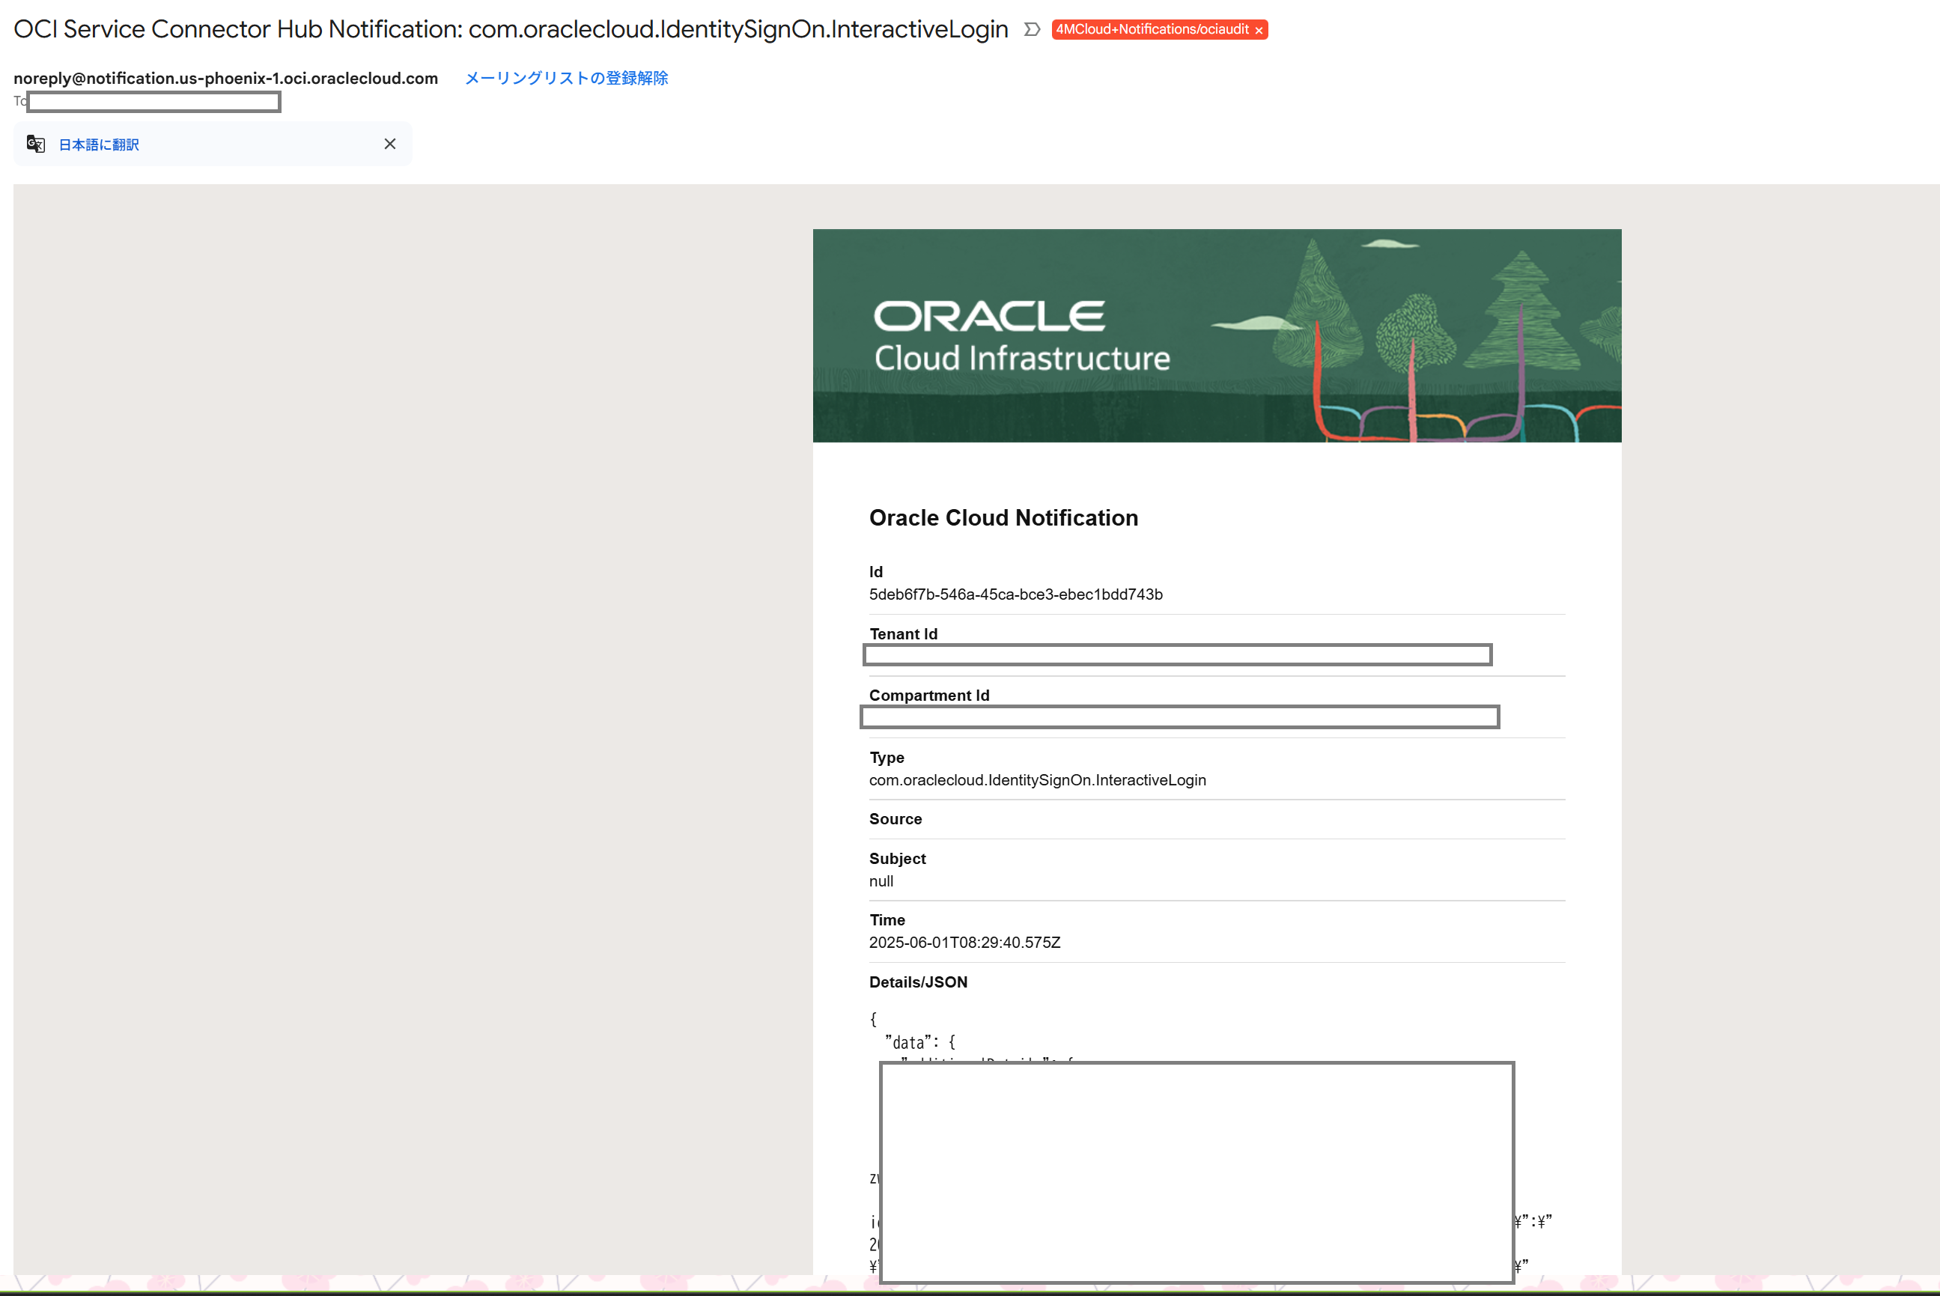Click the "data": { JSON line
1940x1296 pixels.
click(920, 1042)
